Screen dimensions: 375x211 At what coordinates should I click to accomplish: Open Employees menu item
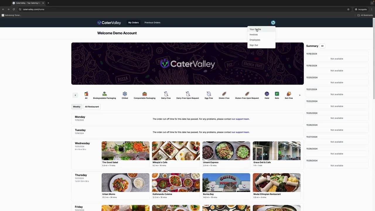261,40
